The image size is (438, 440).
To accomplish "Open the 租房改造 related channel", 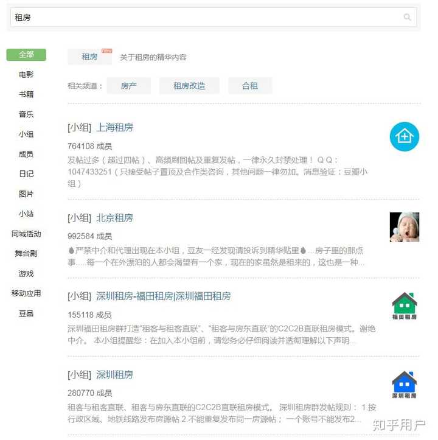I will [x=189, y=86].
